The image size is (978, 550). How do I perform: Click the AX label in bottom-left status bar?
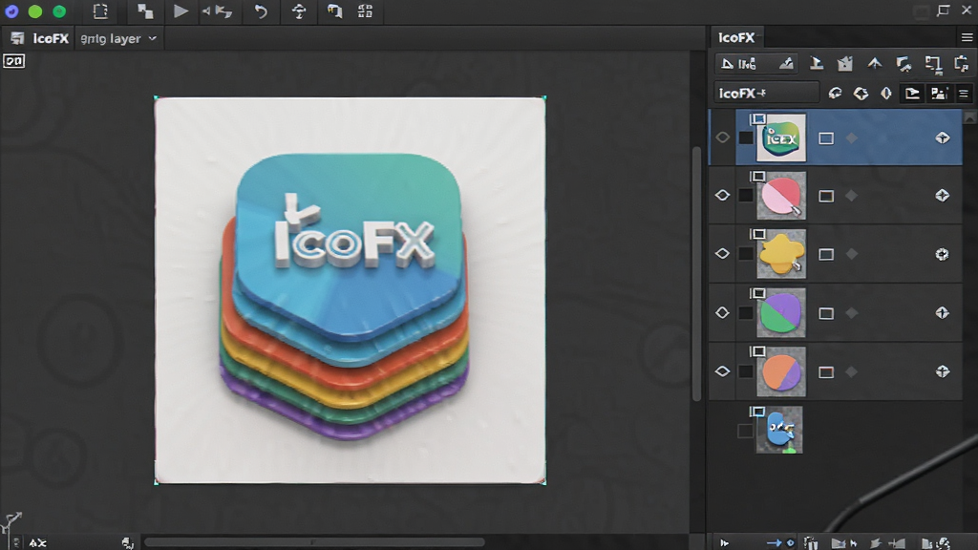click(x=37, y=543)
